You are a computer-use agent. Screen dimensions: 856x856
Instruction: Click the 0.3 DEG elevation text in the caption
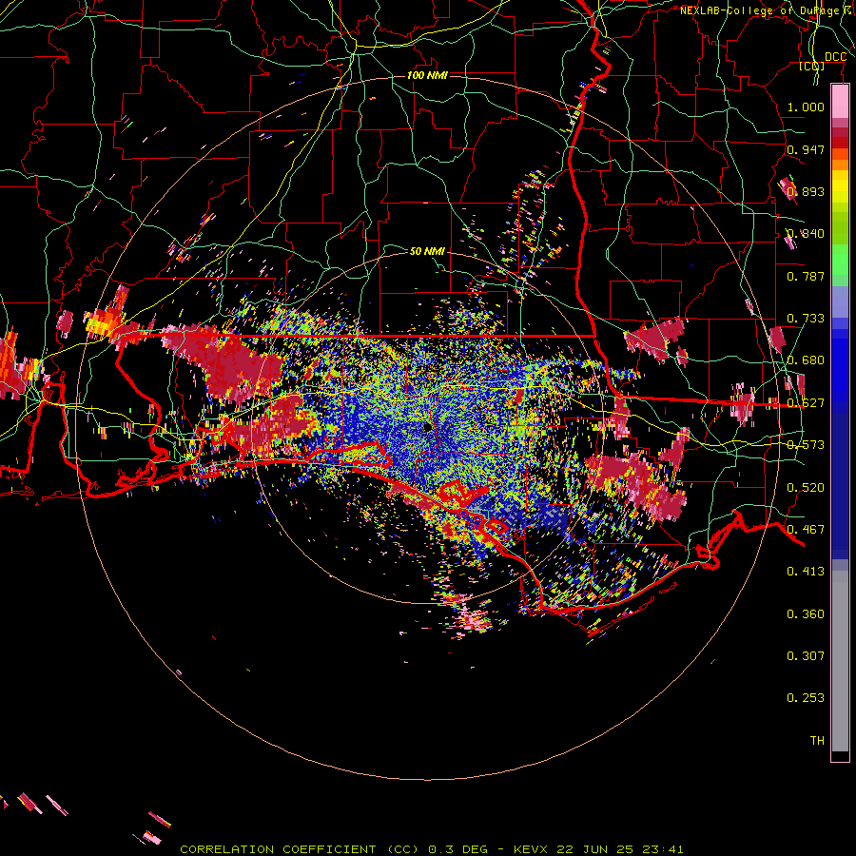click(x=457, y=849)
